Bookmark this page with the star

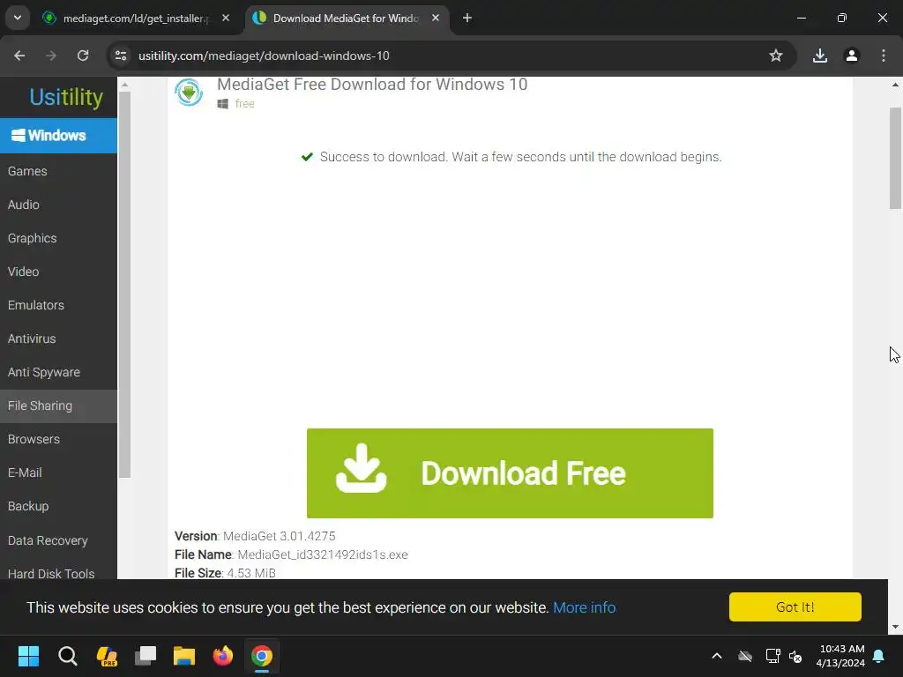coord(776,56)
